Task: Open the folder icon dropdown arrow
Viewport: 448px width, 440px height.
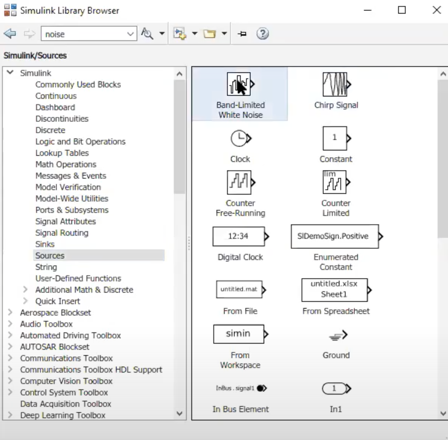Action: click(x=225, y=34)
